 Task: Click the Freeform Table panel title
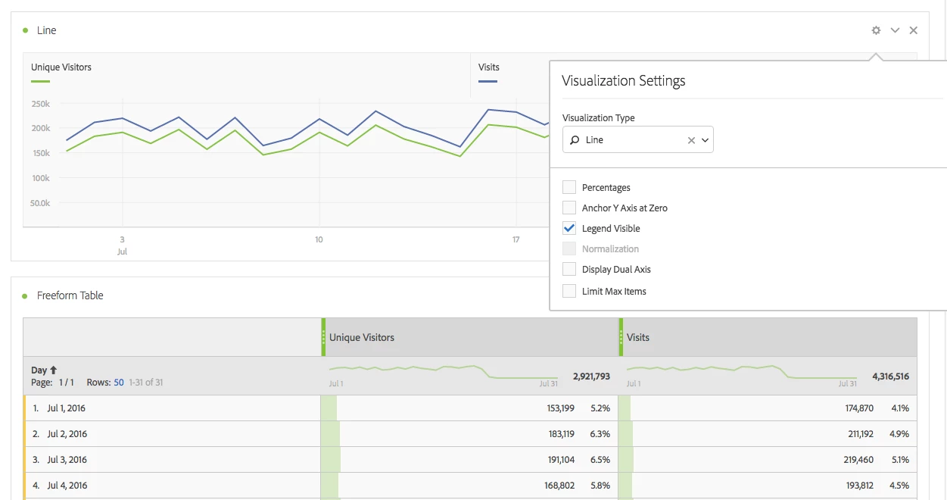click(70, 295)
